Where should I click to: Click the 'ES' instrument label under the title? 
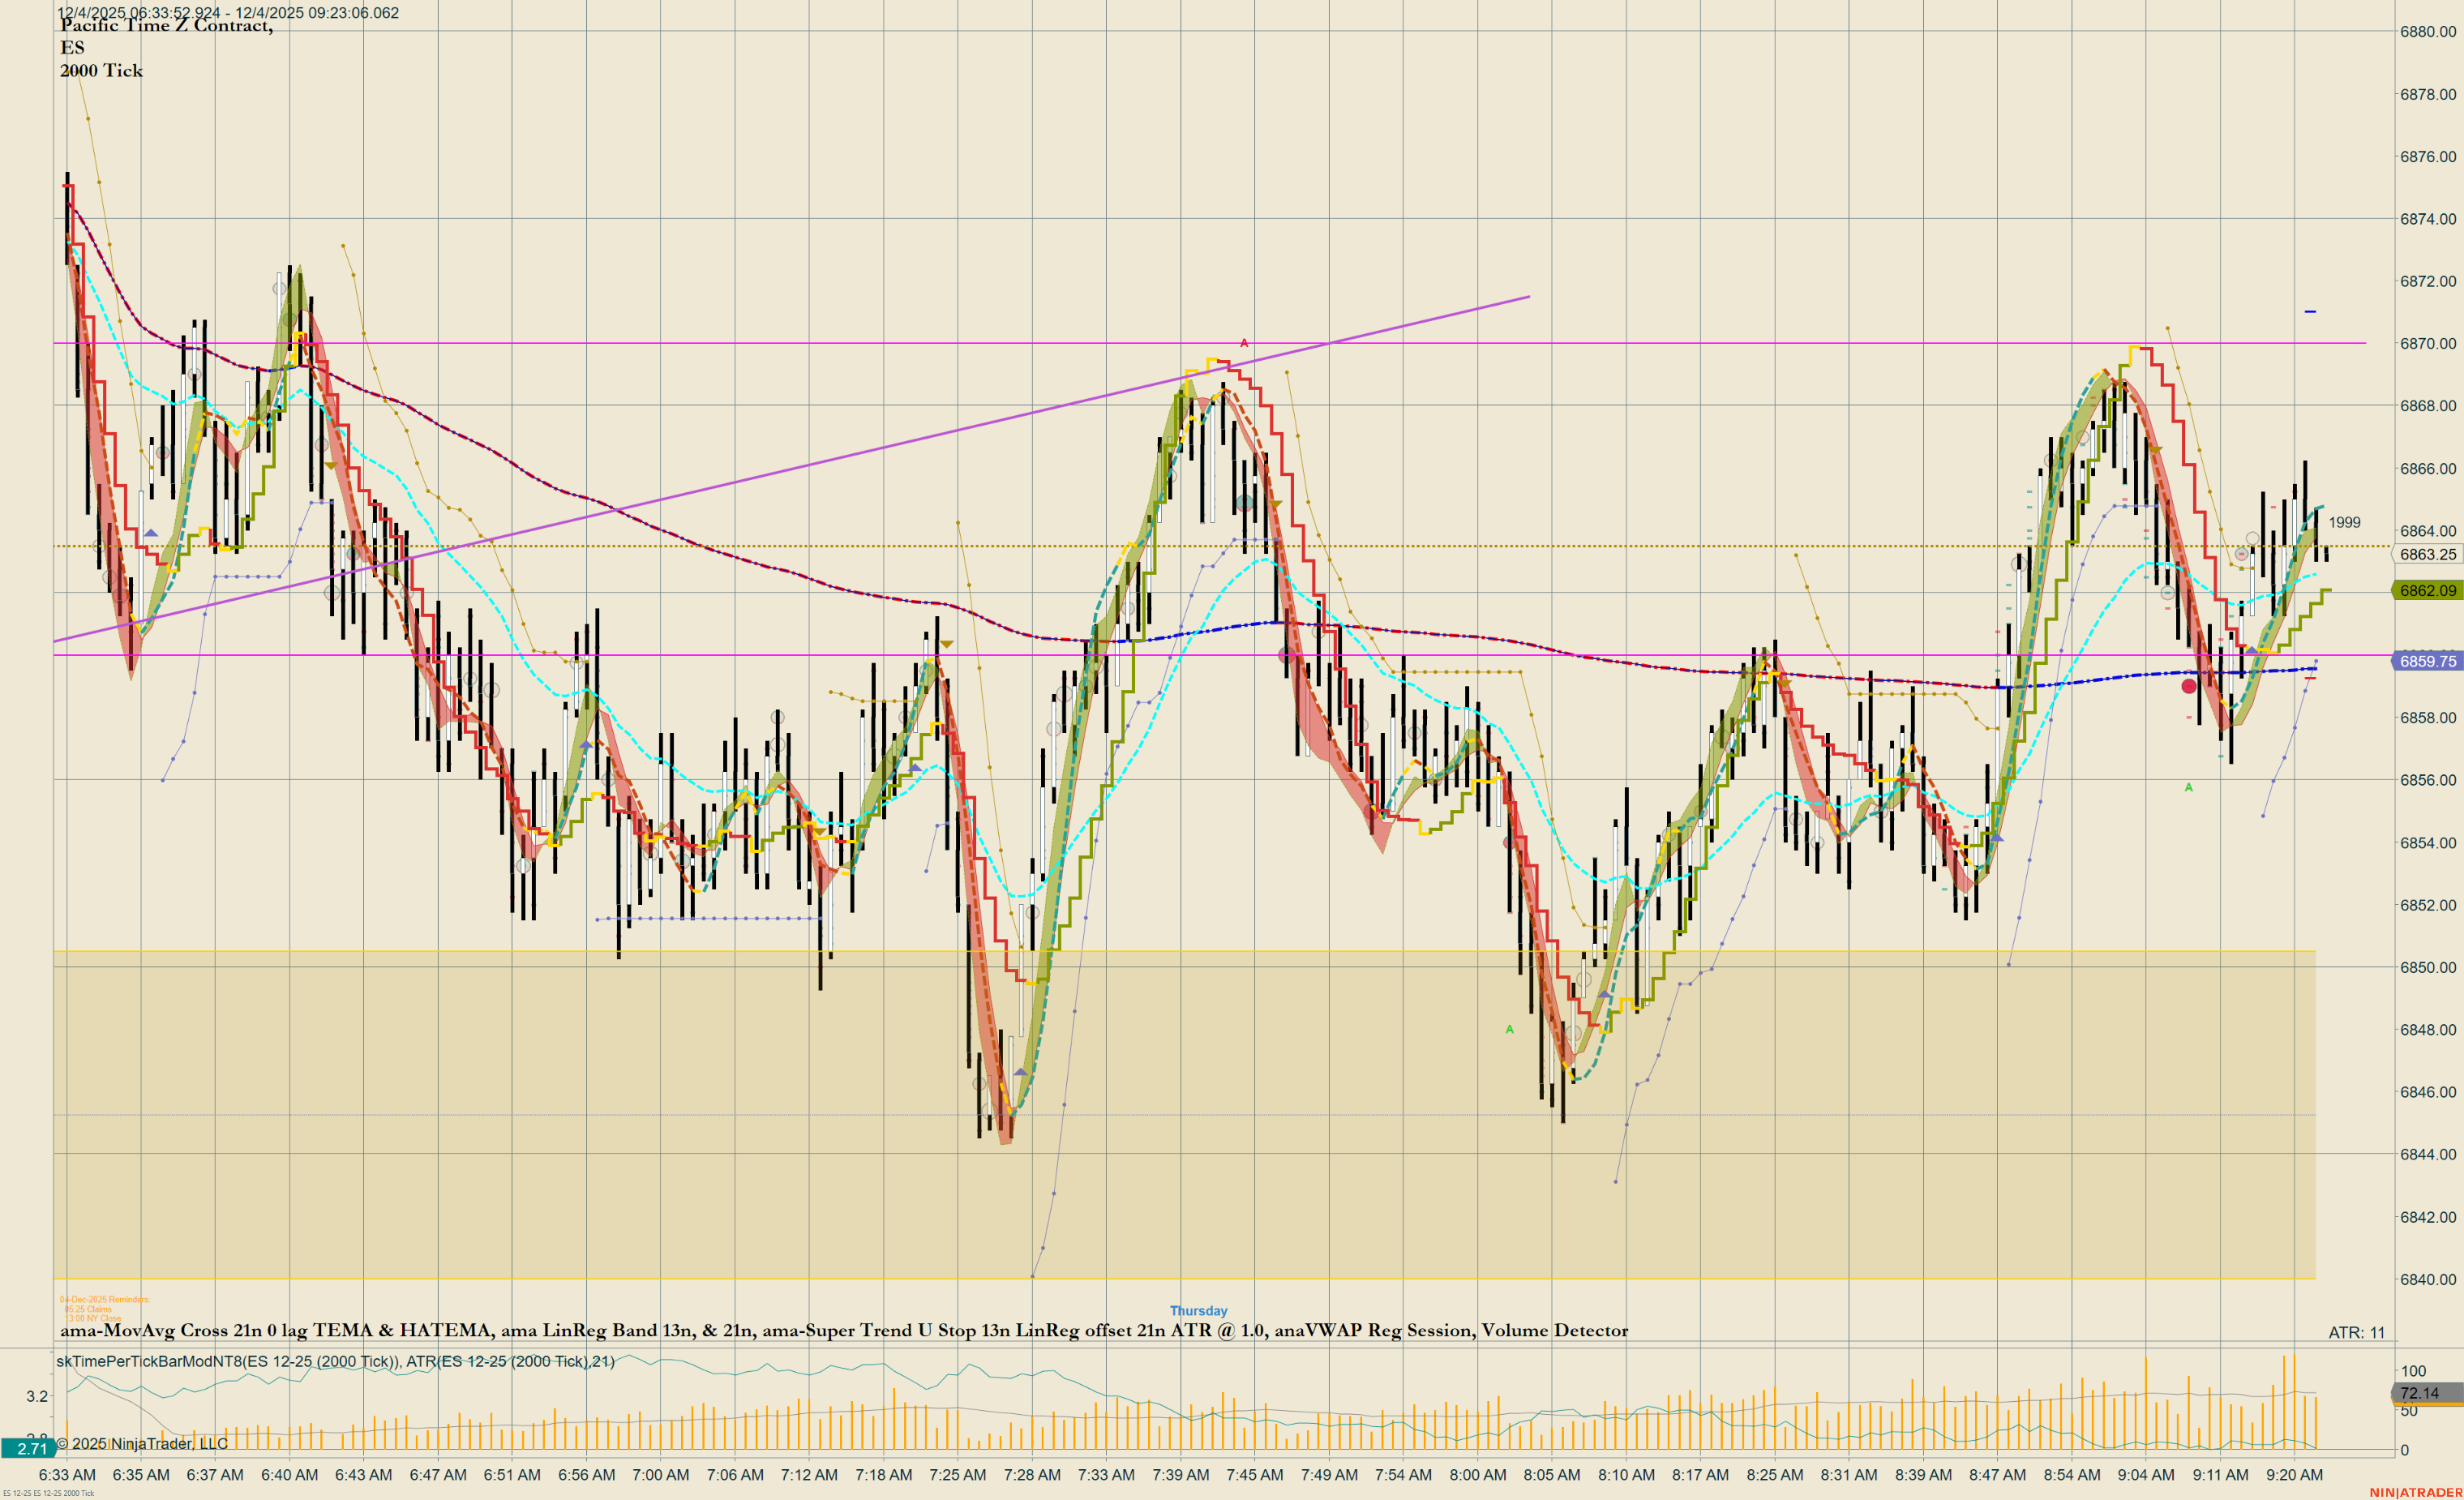pyautogui.click(x=72, y=48)
